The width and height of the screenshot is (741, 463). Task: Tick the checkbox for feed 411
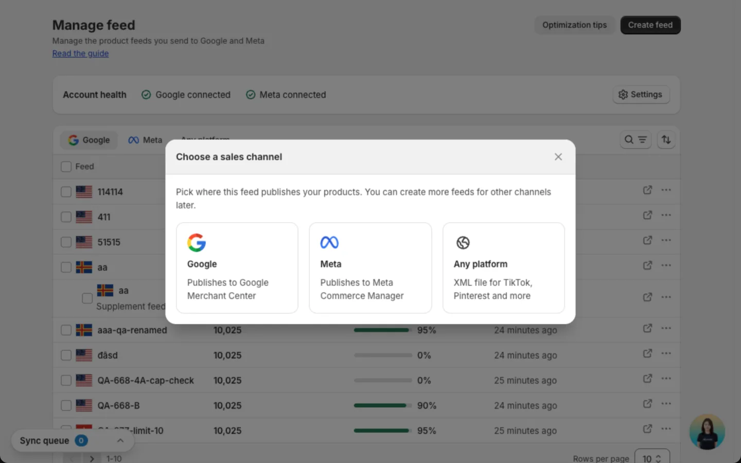click(x=66, y=217)
